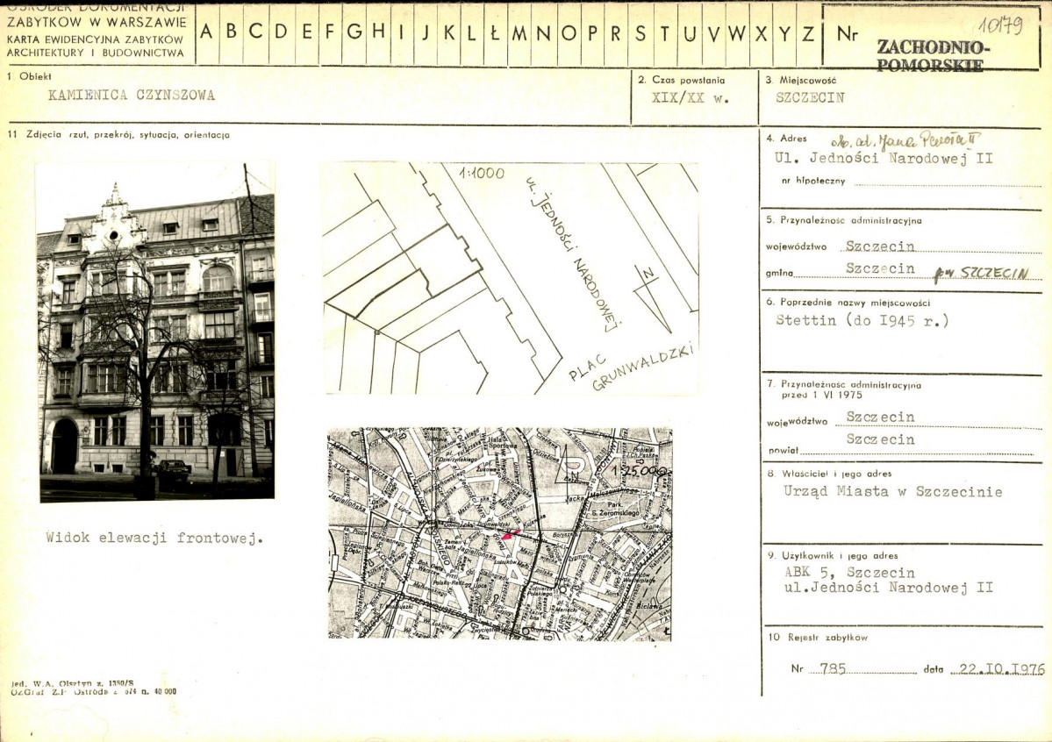Image resolution: width=1052 pixels, height=742 pixels.
Task: Open the city street map image
Action: point(499,533)
